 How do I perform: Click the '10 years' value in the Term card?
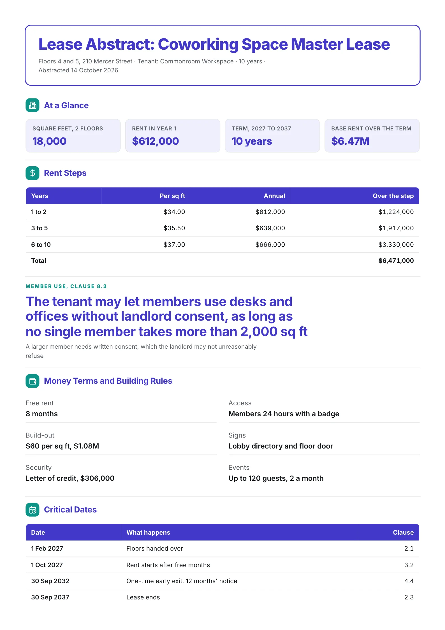point(252,141)
